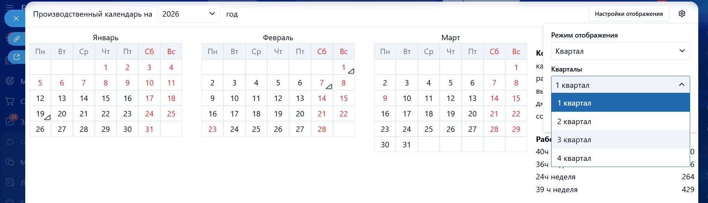Open the gear settings icon
The width and height of the screenshot is (708, 203).
[682, 14]
